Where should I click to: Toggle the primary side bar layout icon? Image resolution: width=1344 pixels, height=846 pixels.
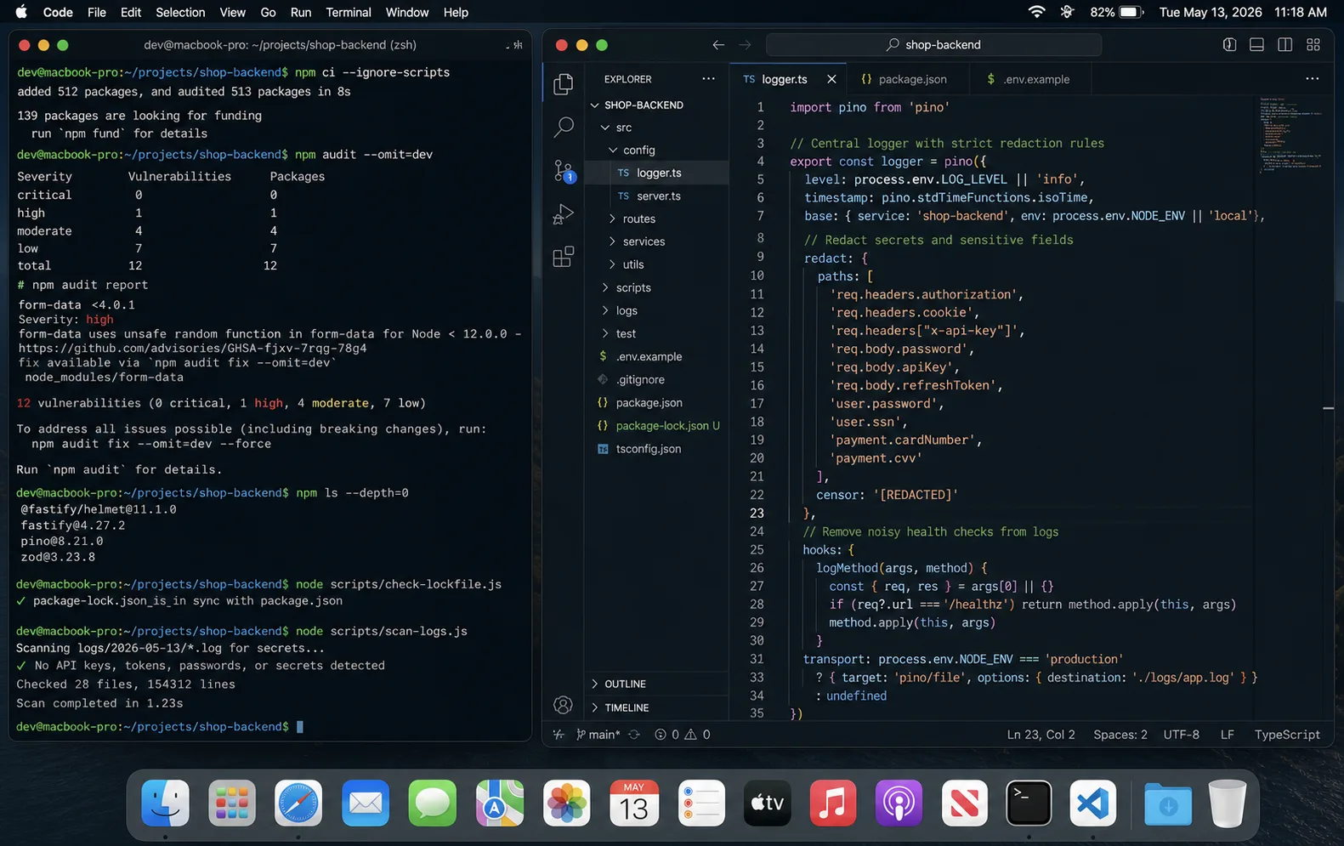point(1229,44)
